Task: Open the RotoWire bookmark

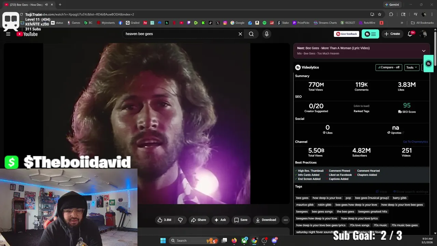Action: pos(367,23)
